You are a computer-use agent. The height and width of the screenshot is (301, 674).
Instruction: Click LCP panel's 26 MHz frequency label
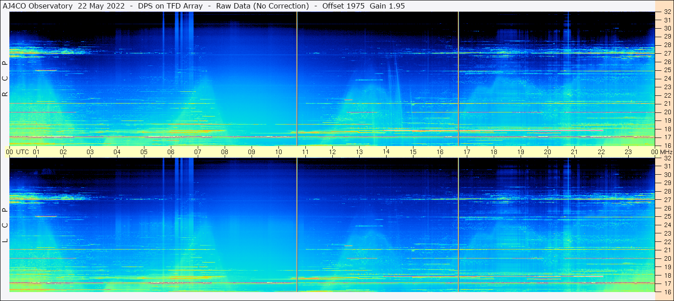click(x=667, y=208)
